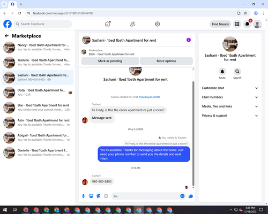Click the $800 Marketplace listing title

pos(111,54)
